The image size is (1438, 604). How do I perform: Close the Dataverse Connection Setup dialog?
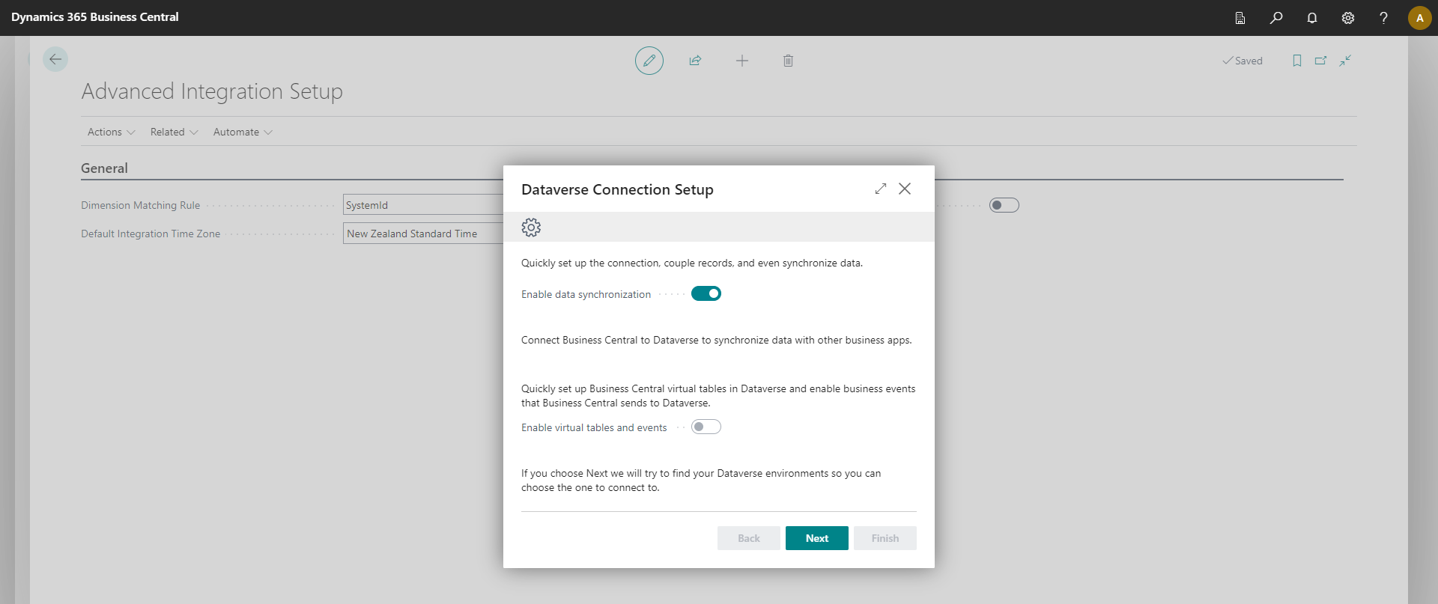pyautogui.click(x=905, y=189)
